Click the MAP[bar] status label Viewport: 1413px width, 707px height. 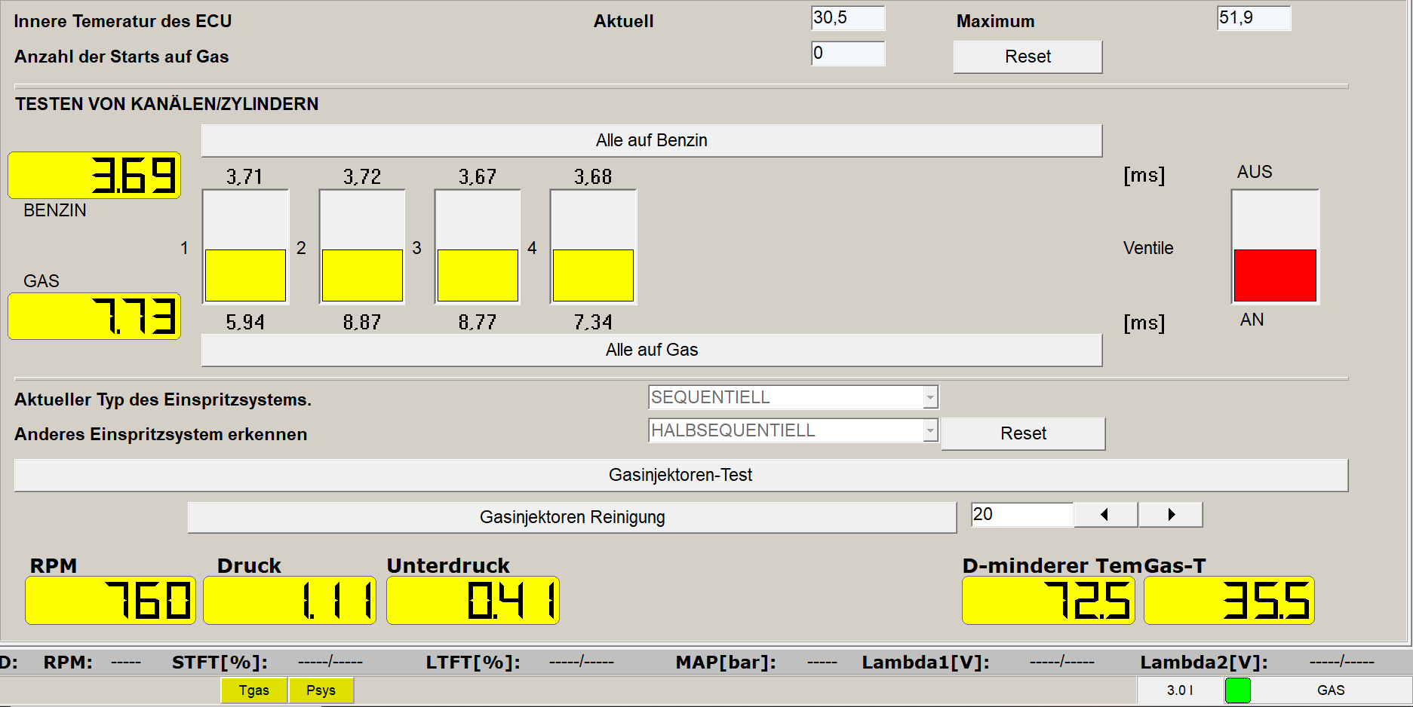[x=726, y=663]
